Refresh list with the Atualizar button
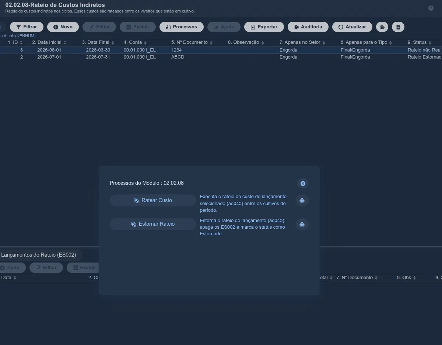 click(352, 27)
